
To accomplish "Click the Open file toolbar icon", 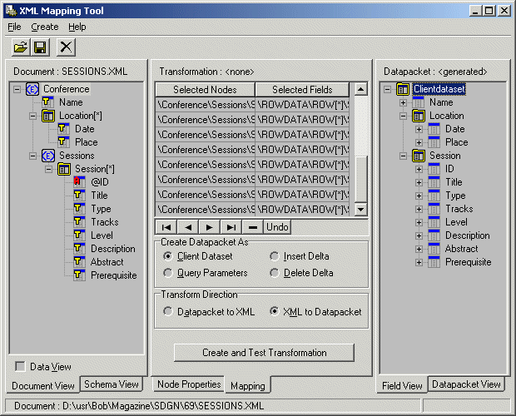I will point(21,48).
